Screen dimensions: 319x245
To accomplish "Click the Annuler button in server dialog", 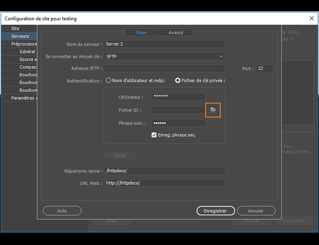I will [256, 211].
